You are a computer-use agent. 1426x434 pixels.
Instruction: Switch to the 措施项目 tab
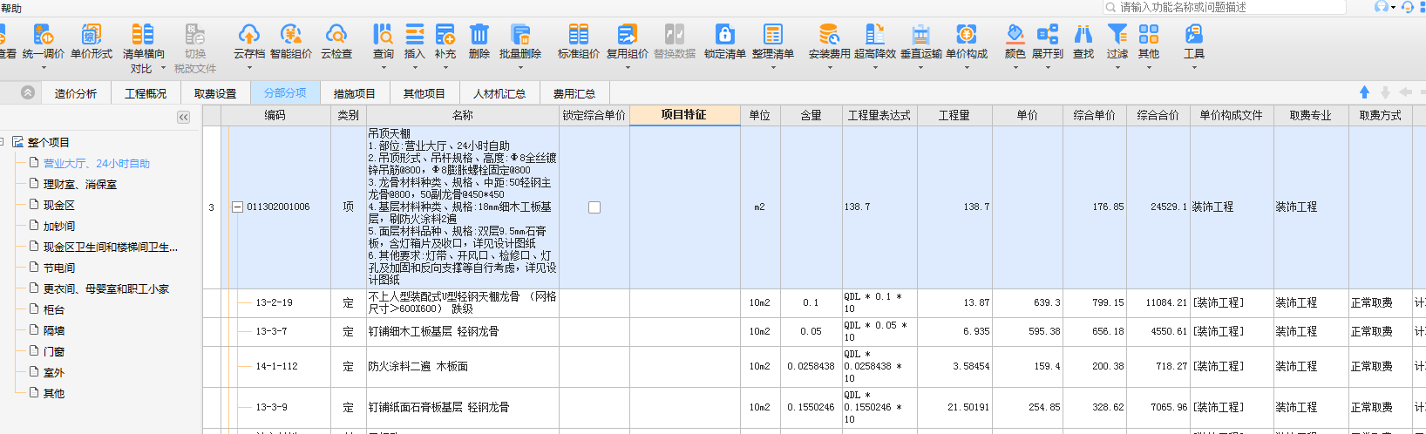click(x=355, y=93)
